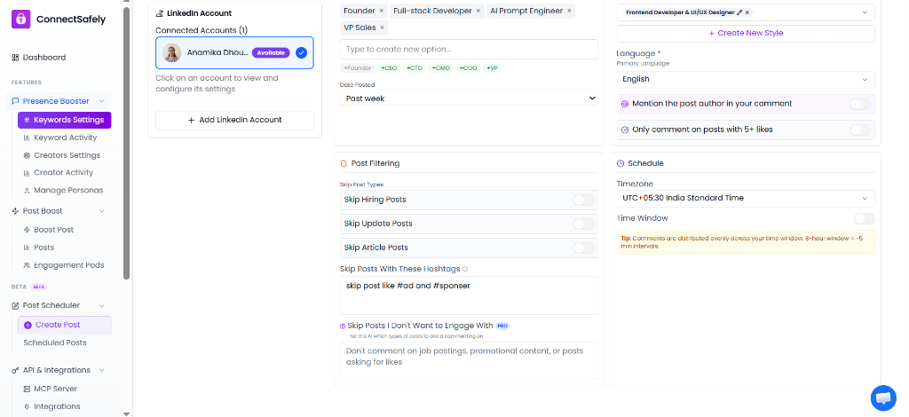
Task: Open the Timezone India Standard Time dropdown
Action: click(746, 198)
